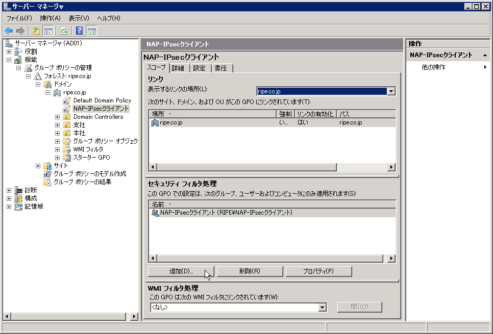Select the グループ ポリシー オブジェクト tree item
Viewport: 493px width, 334px height.
(105, 141)
